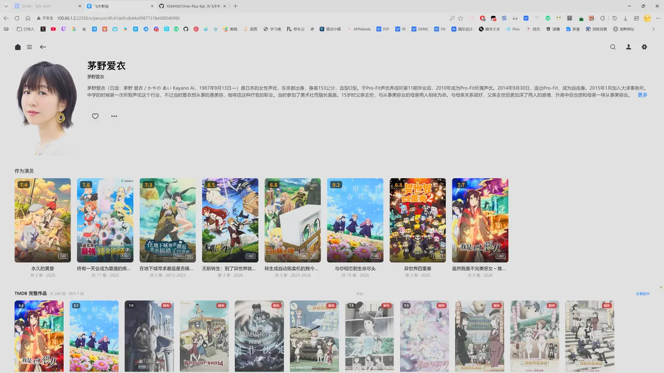Image resolution: width=664 pixels, height=373 pixels.
Task: Open the 邮箱 bookmark
Action: tap(230, 29)
